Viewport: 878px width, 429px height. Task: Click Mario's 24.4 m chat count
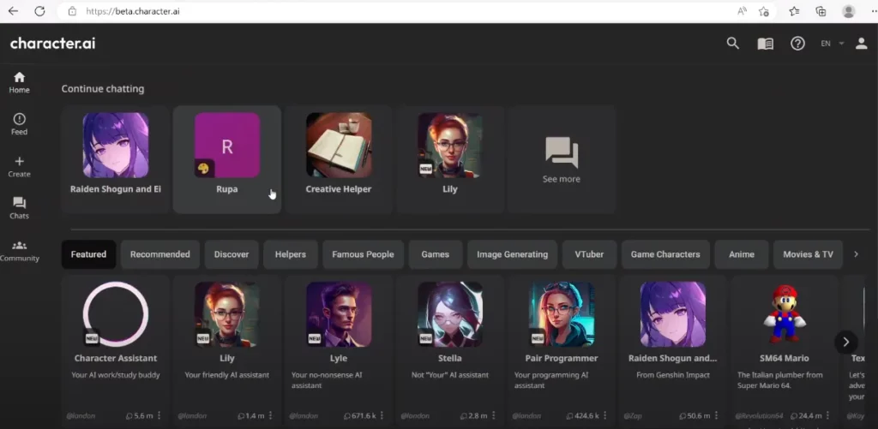click(x=806, y=416)
